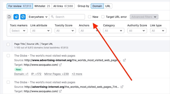Group by Domain

97,6
